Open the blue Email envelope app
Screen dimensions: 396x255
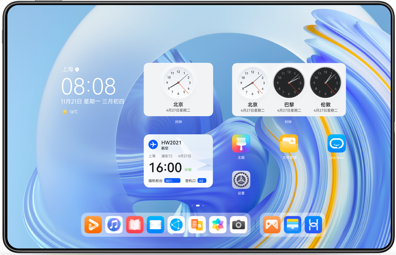click(x=155, y=225)
